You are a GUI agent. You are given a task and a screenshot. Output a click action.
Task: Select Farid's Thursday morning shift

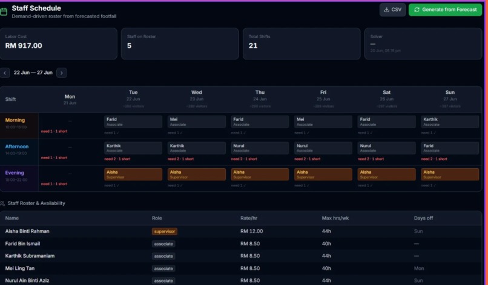click(x=260, y=122)
